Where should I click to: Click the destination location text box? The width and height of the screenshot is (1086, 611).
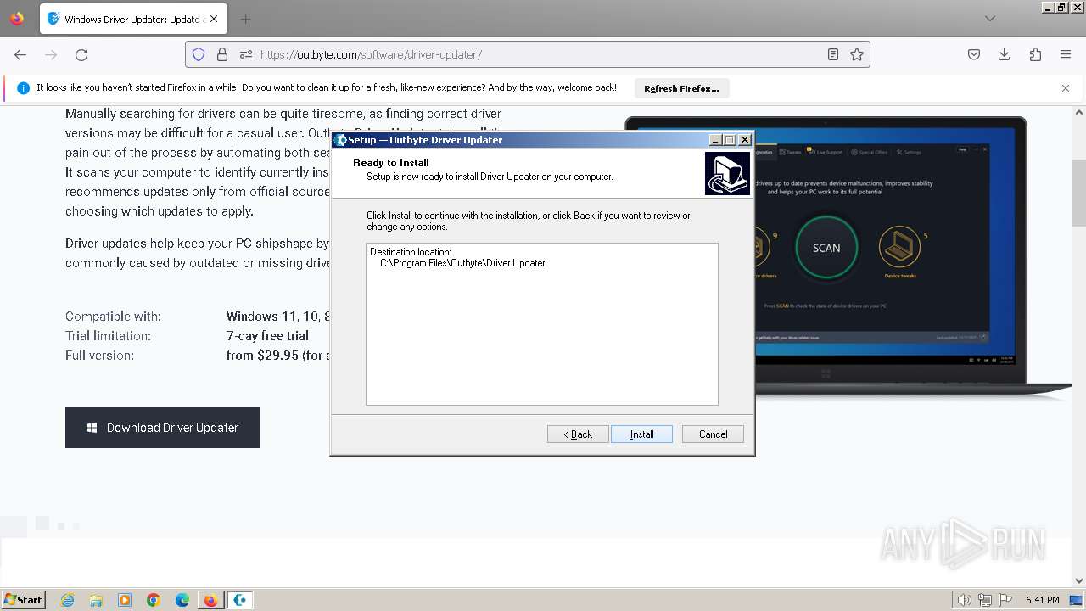(542, 324)
